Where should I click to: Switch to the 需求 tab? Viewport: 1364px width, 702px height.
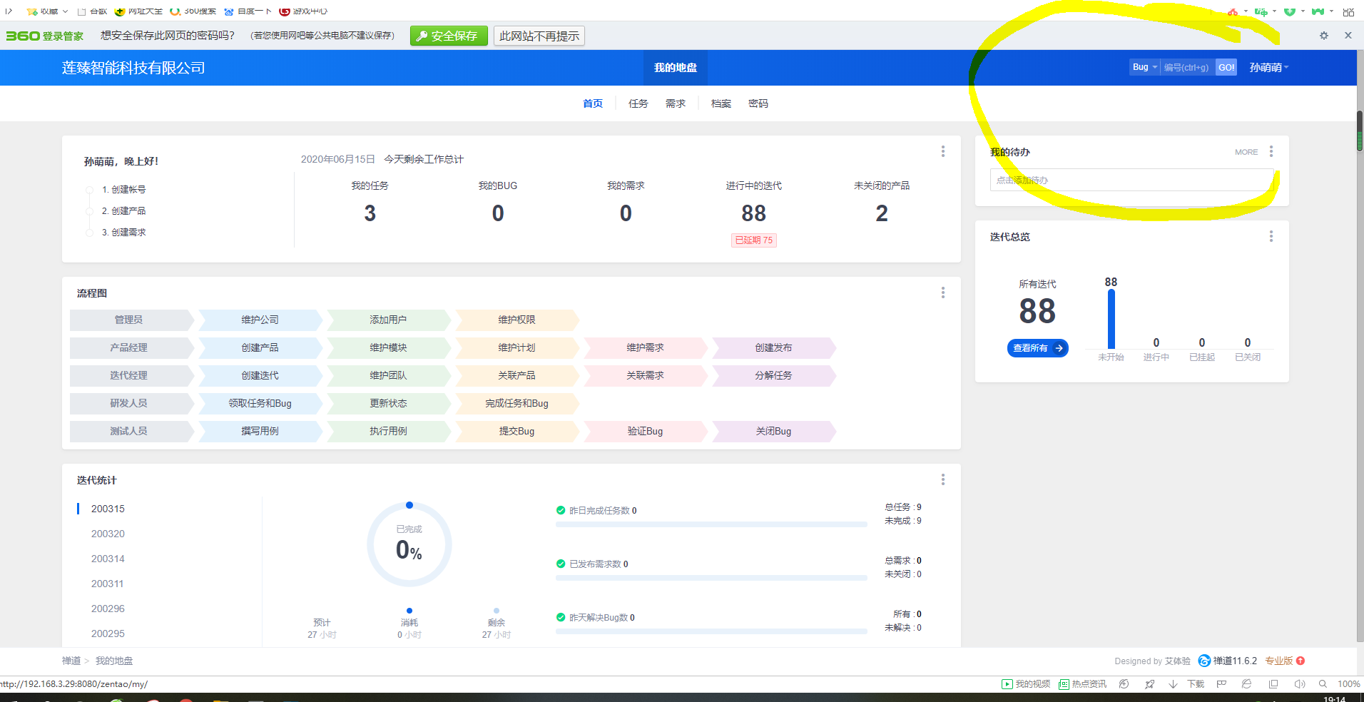point(675,103)
